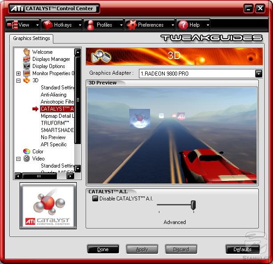Open the Help menu
273x264 pixels.
pyautogui.click(x=193, y=25)
